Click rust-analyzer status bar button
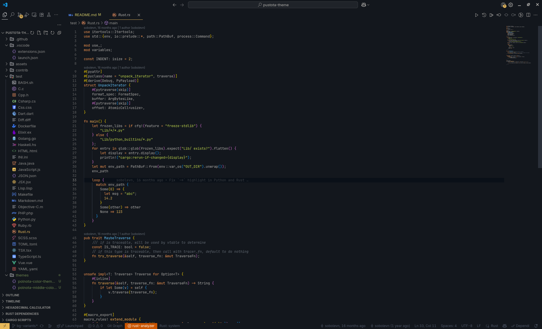The height and width of the screenshot is (329, 542). click(141, 326)
